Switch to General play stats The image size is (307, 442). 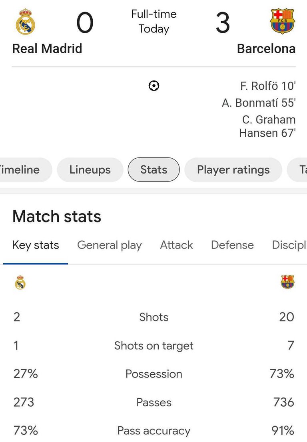pyautogui.click(x=110, y=245)
